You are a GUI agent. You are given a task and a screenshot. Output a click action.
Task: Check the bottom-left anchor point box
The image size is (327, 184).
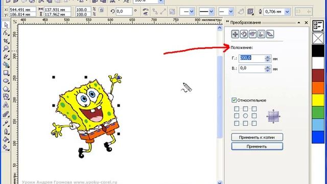click(x=237, y=123)
